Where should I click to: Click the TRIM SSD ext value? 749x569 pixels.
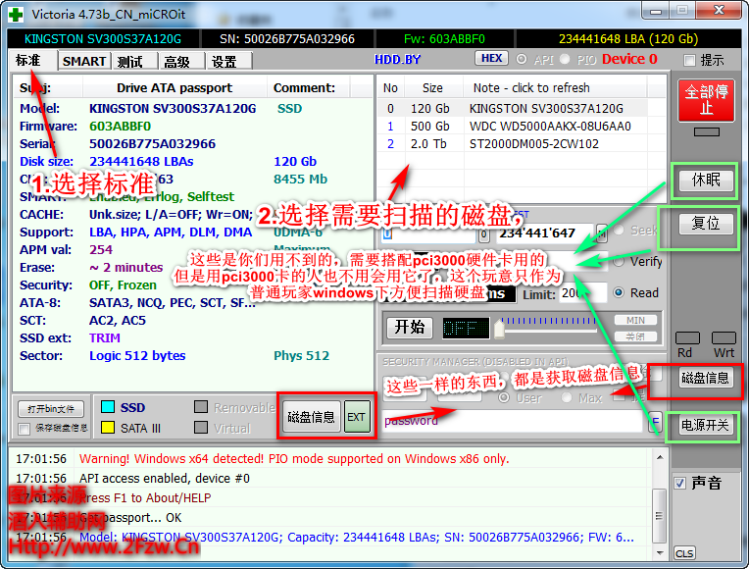[x=105, y=338]
